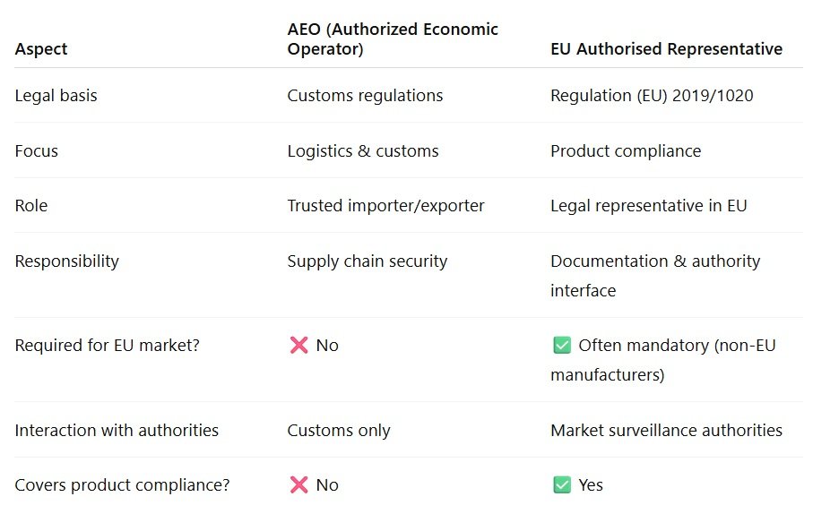Screen dimensions: 813x531
Task: Click the green checkmark next to Yes
Action: click(x=562, y=485)
